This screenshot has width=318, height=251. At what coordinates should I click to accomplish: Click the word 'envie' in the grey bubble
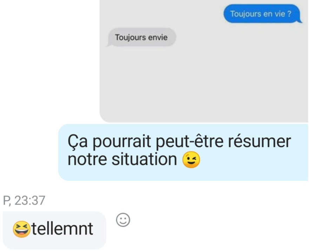[x=158, y=38]
